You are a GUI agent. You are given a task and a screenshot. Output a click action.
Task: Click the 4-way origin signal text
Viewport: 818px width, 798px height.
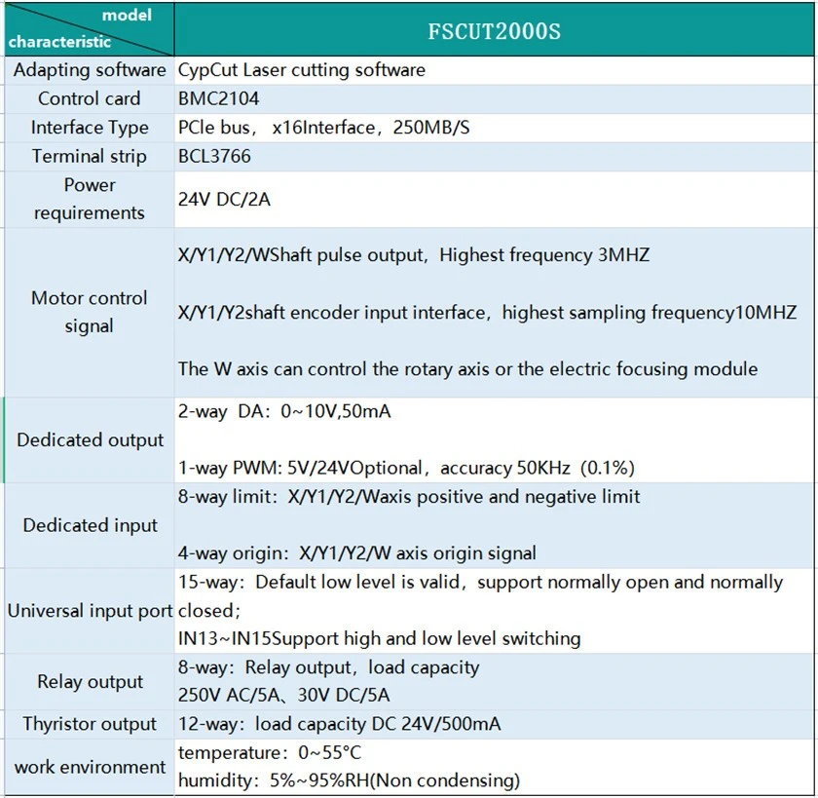356,553
